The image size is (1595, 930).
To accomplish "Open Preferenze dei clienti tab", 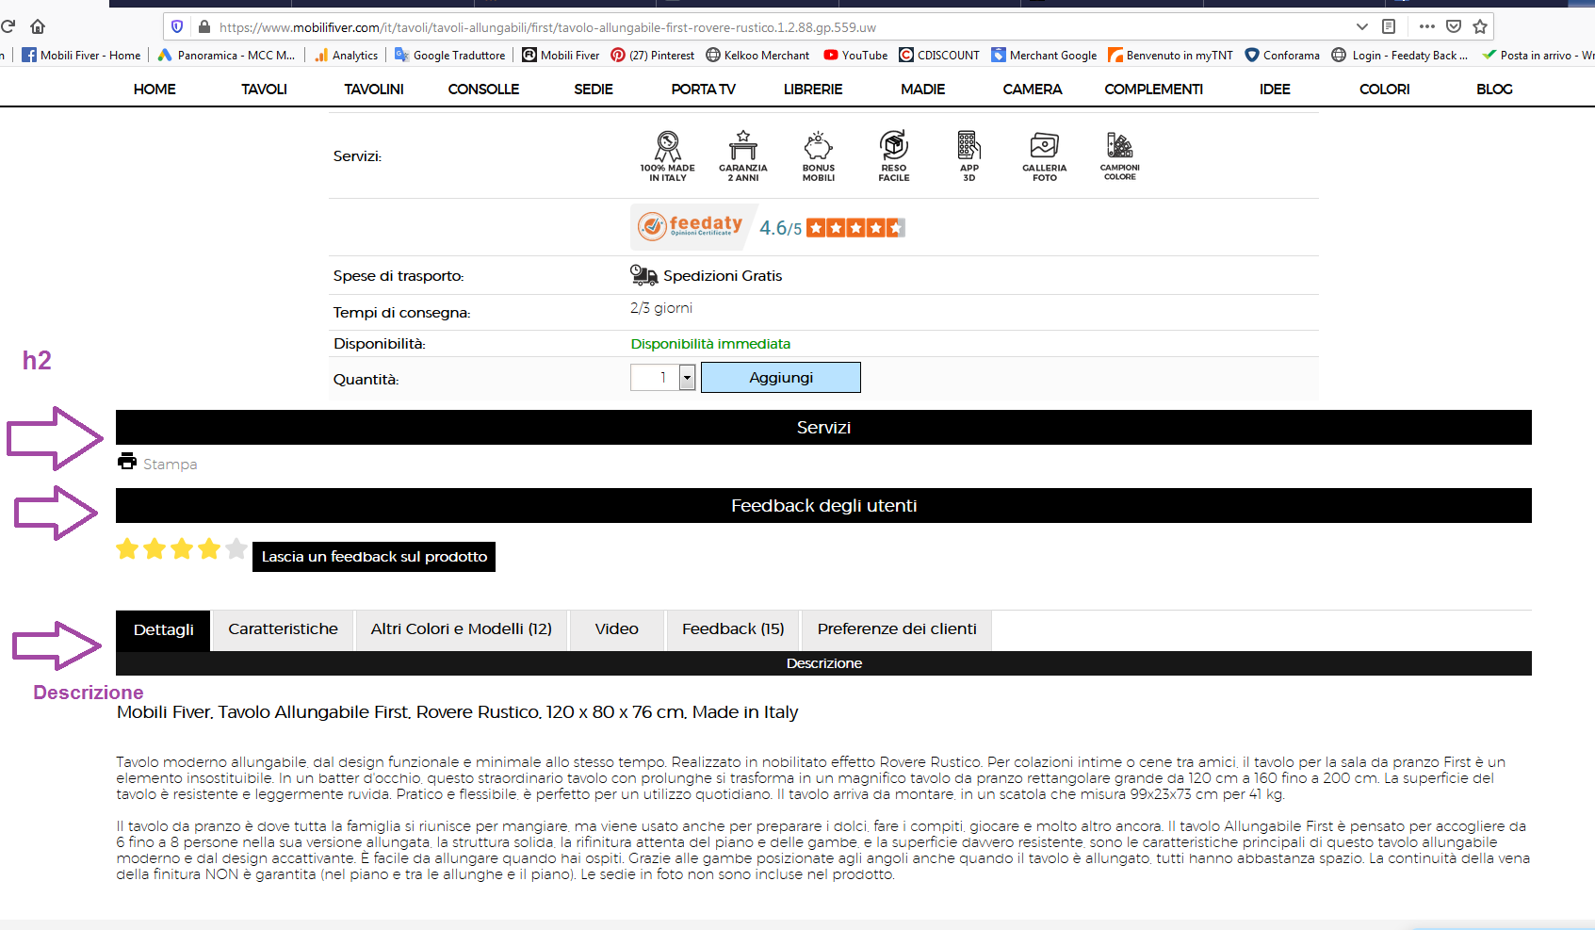I will coord(897,629).
